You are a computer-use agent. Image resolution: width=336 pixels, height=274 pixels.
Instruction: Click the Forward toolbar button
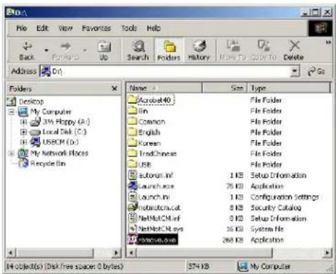click(65, 51)
